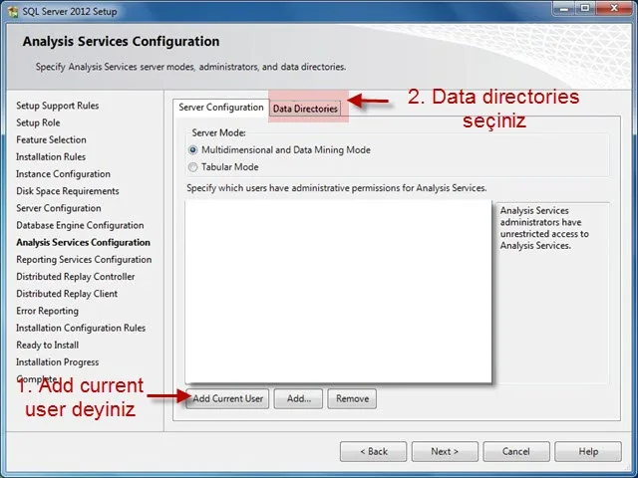Click the SQL Server Setup title bar icon
Screen dimensions: 638x478
point(13,11)
